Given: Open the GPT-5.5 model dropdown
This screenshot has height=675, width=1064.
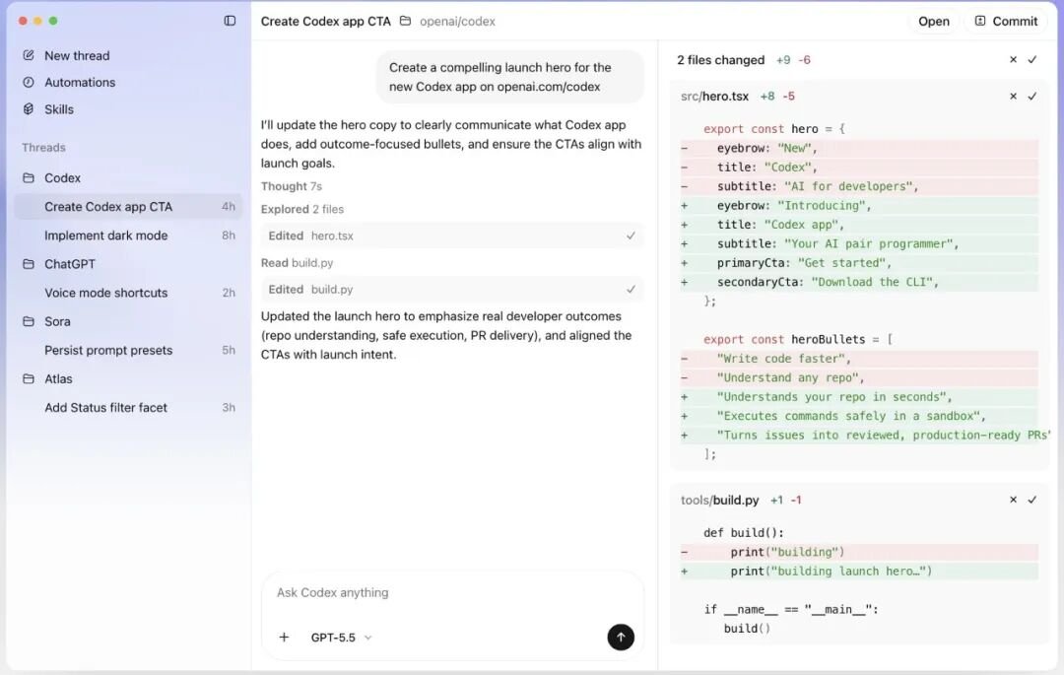Looking at the screenshot, I should point(341,637).
